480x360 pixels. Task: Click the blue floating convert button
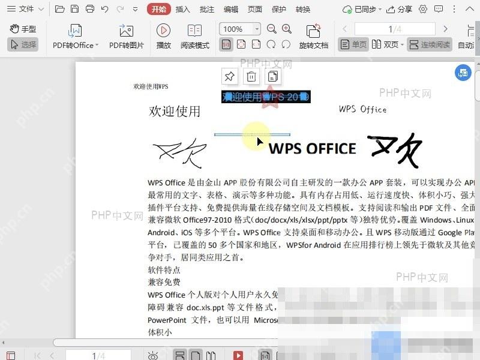click(x=463, y=73)
